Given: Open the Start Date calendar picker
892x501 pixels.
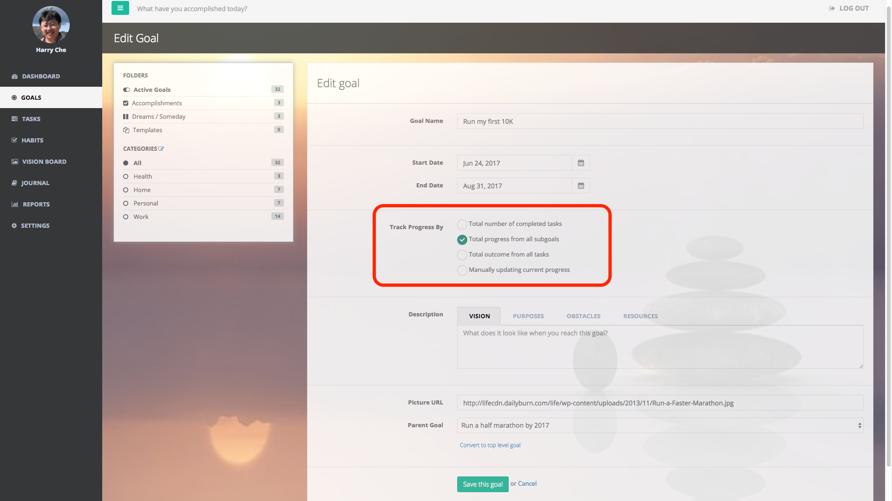Looking at the screenshot, I should [581, 163].
